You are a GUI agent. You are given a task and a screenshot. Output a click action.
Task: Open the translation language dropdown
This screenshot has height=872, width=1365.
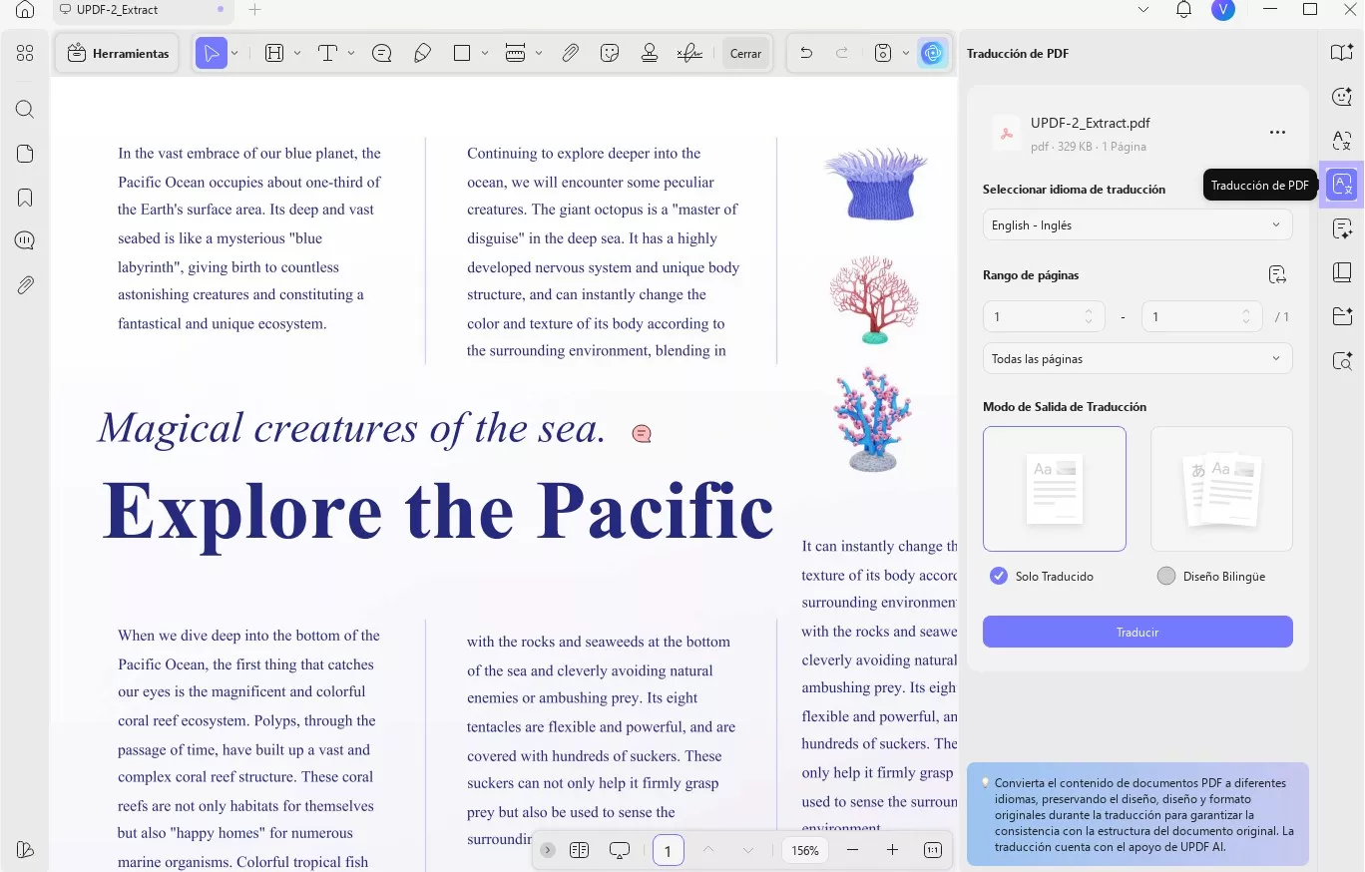pos(1137,225)
